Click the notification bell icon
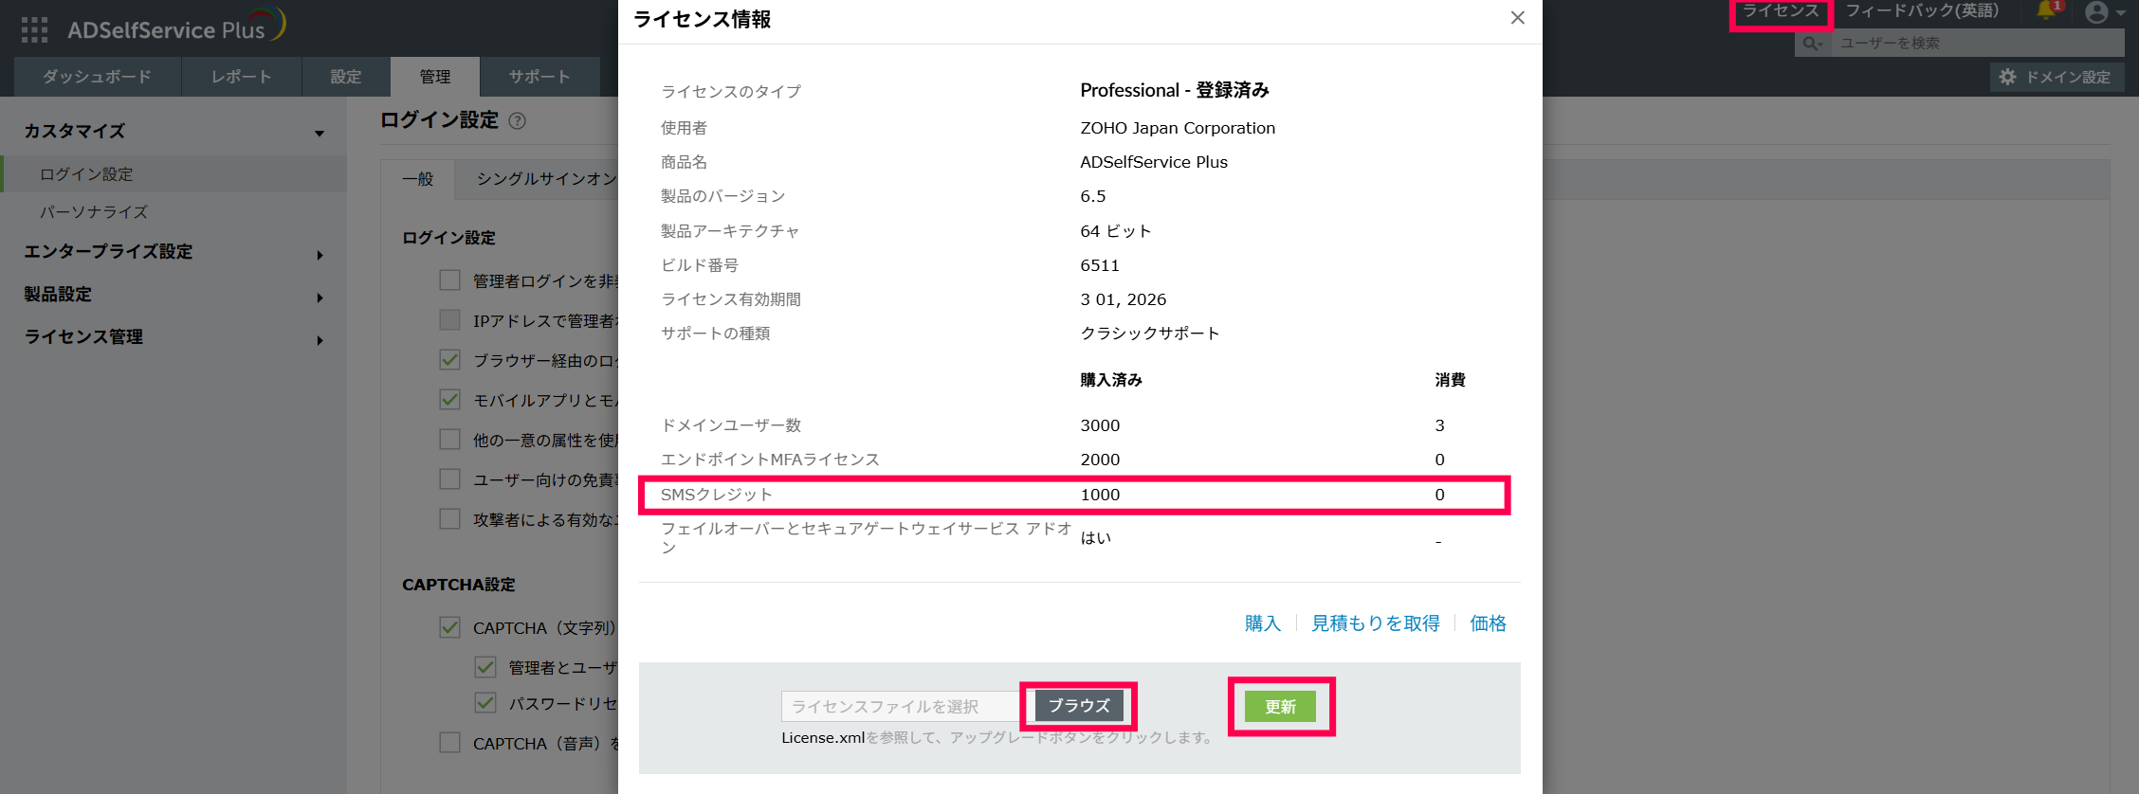The image size is (2139, 794). pyautogui.click(x=2046, y=12)
